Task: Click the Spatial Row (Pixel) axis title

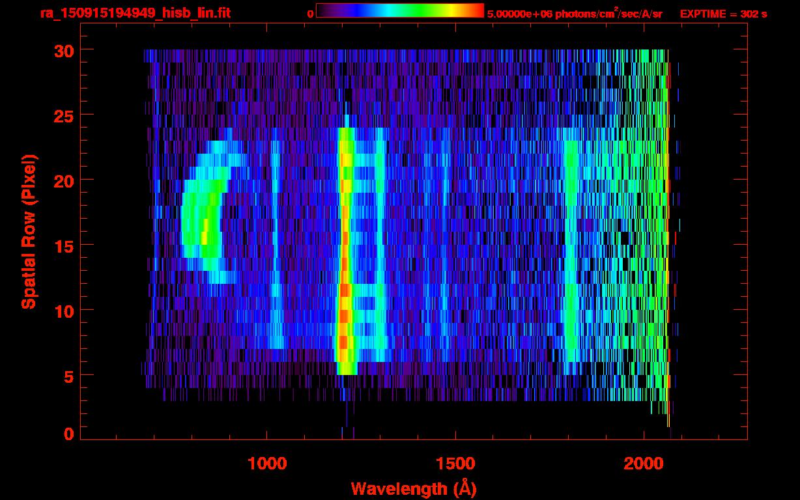Action: click(29, 232)
